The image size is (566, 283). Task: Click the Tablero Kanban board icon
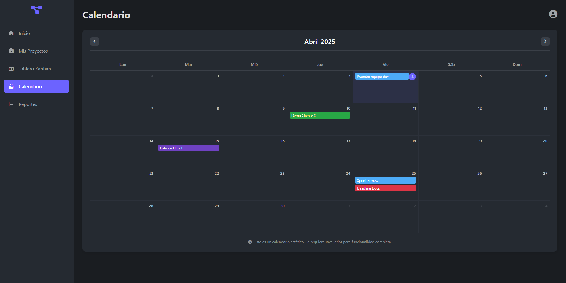click(11, 69)
